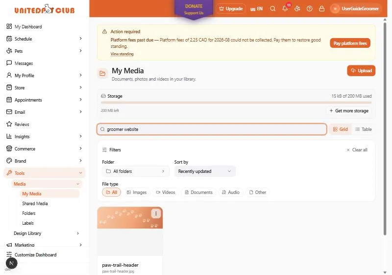This screenshot has height=275, width=392.
Task: Click the storage usage progress bar
Action: (x=236, y=103)
